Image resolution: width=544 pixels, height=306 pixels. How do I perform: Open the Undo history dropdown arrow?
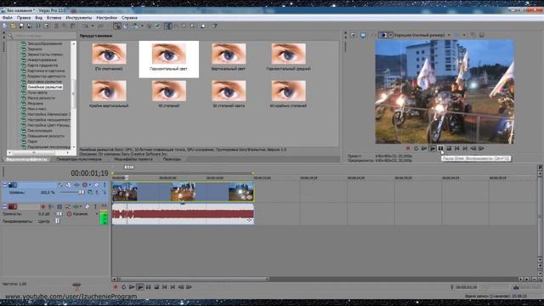tap(93, 26)
